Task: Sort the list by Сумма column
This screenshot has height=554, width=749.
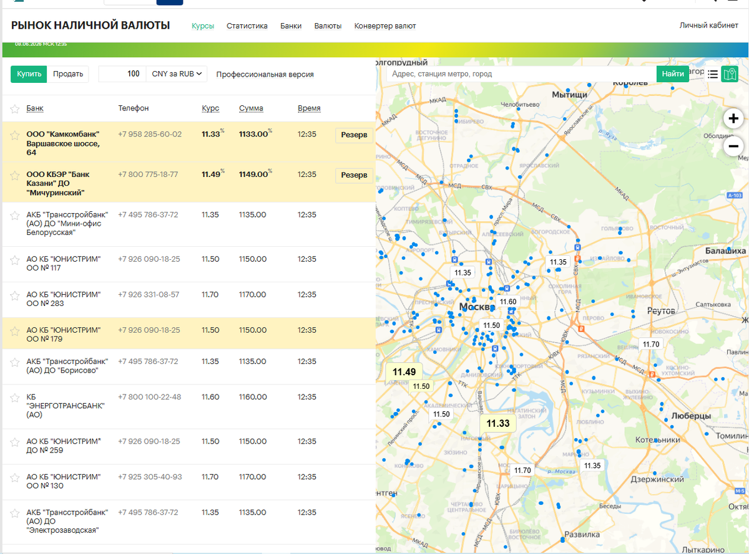Action: tap(251, 108)
